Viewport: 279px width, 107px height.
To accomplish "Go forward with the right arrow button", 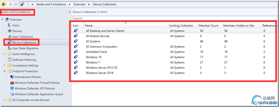I will [x=10, y=4].
